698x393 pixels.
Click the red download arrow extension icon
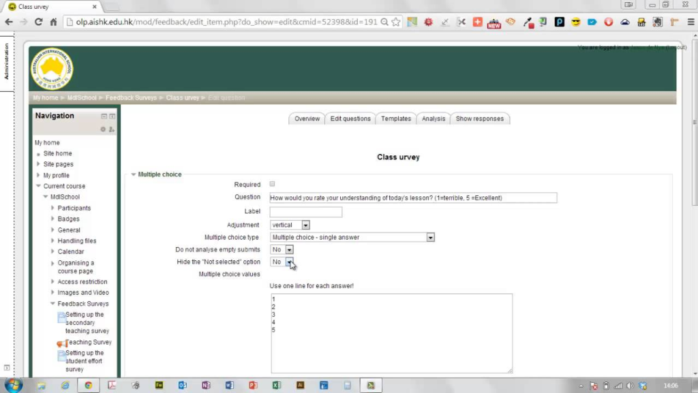coord(609,22)
